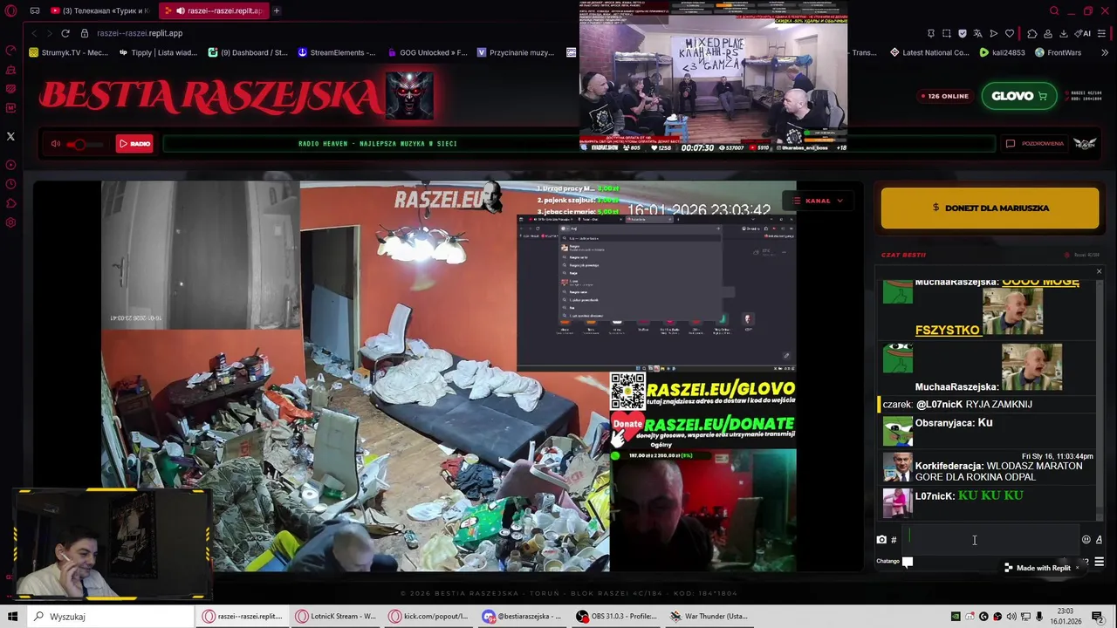Click the pinboards pin icon
Viewport: 1117px width, 628px height.
(930, 33)
